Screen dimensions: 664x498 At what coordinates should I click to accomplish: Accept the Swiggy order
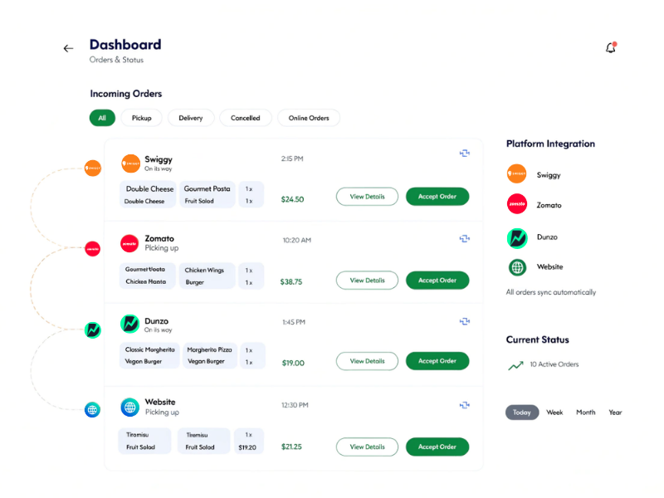pyautogui.click(x=437, y=197)
